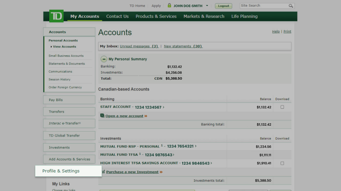This screenshot has height=191, width=341.
Task: Click the Pay Bills sidebar button
Action: coord(69,100)
